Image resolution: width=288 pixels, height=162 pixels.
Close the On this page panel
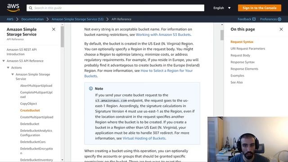pyautogui.click(x=281, y=29)
